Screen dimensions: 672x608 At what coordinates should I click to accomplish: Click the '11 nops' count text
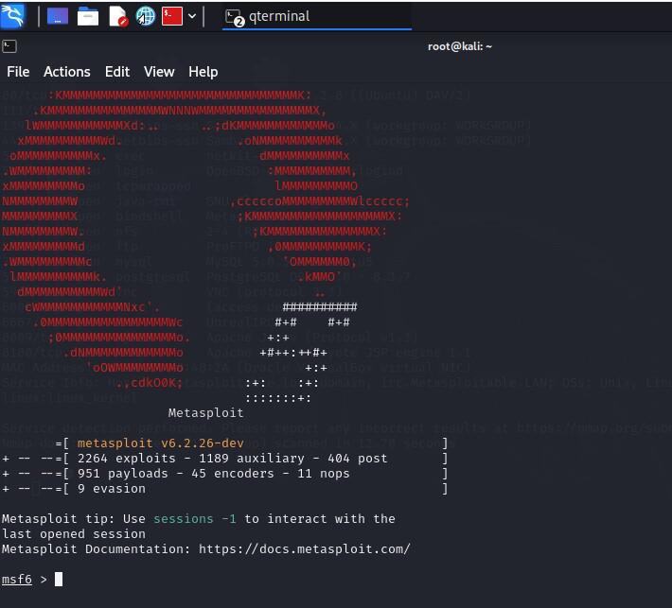click(324, 474)
